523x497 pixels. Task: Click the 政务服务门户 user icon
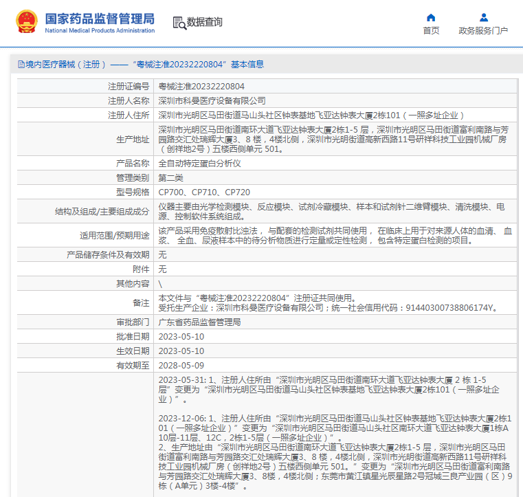click(x=484, y=17)
